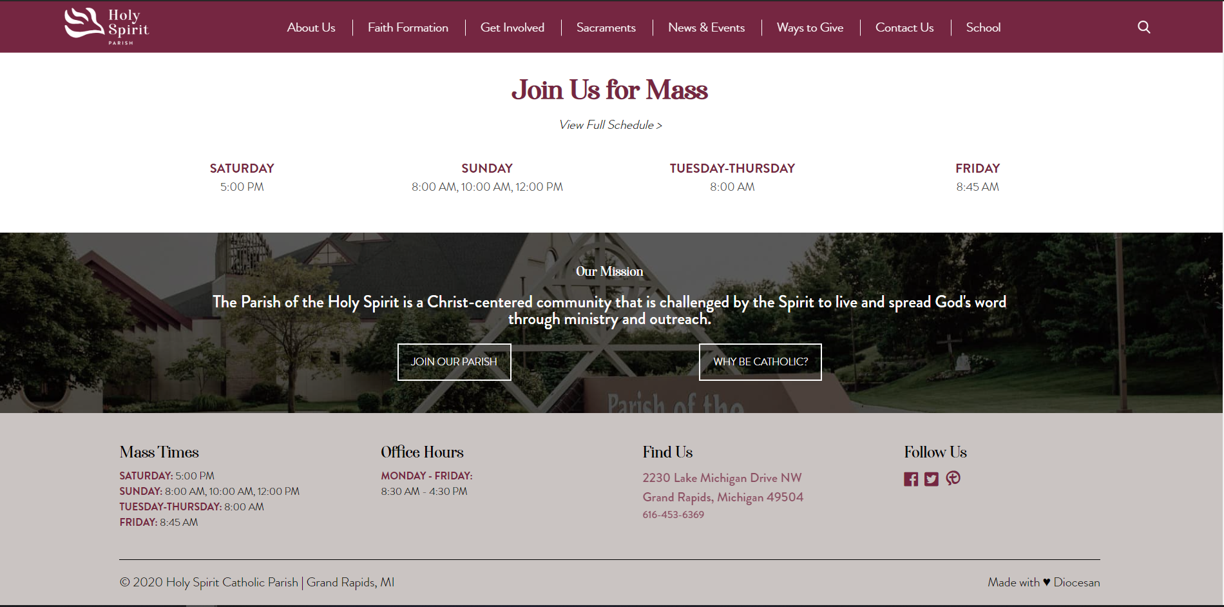This screenshot has height=607, width=1224.
Task: Open the parish Facebook page icon
Action: pyautogui.click(x=910, y=479)
